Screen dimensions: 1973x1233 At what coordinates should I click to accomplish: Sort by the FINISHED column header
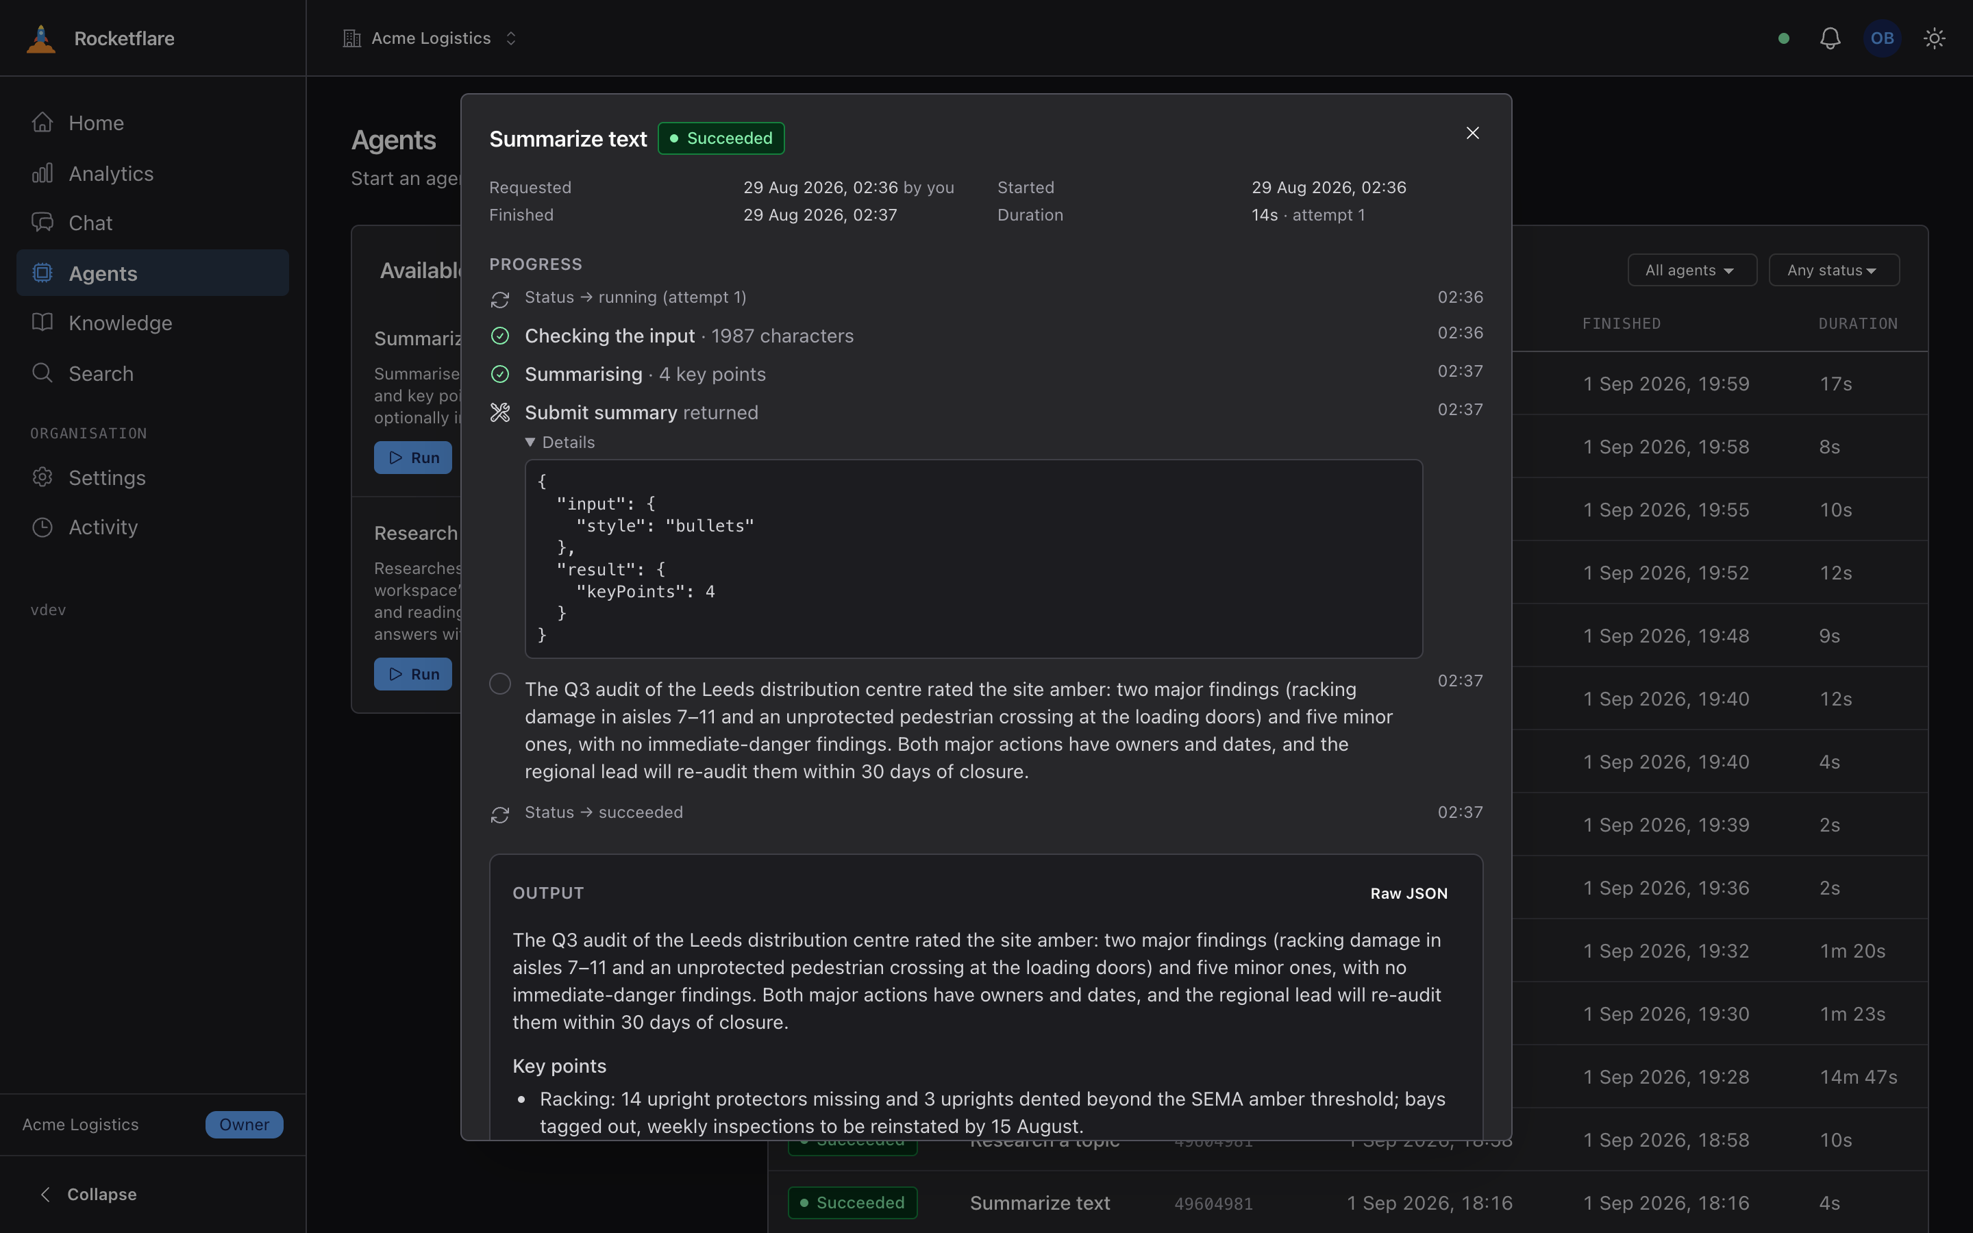(1621, 324)
